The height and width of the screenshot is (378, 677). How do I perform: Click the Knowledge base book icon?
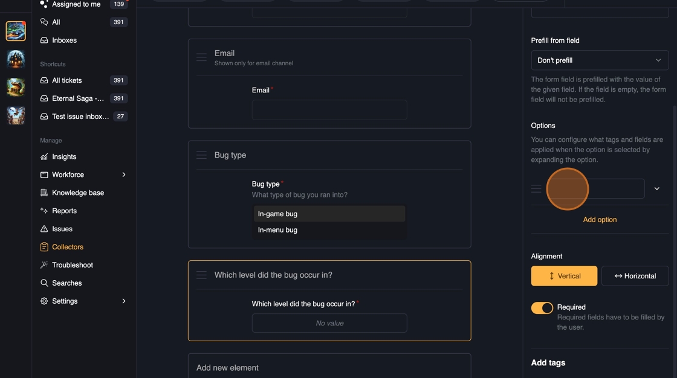(x=44, y=193)
